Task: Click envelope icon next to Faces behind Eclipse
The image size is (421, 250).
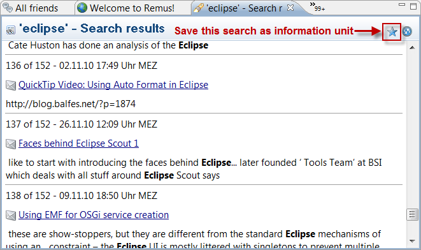Action: [x=11, y=144]
